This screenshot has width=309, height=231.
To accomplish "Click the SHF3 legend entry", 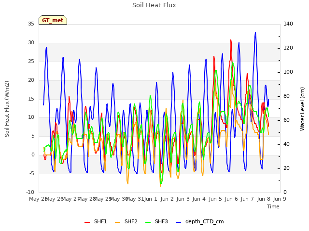I will [x=156, y=221].
